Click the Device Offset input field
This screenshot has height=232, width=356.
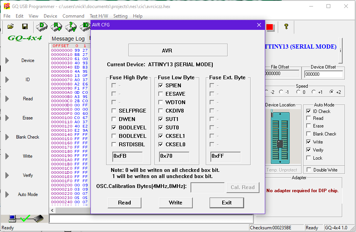322,74
